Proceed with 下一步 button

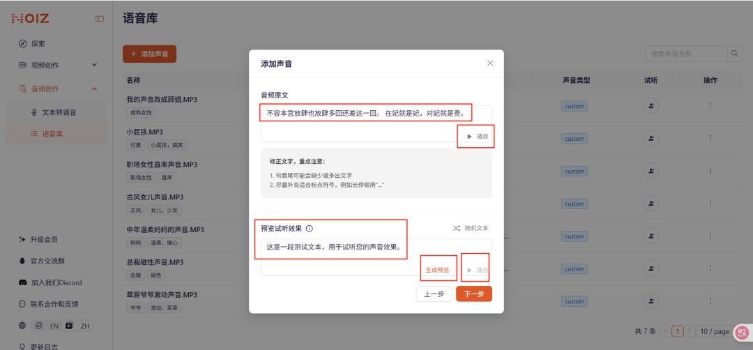[474, 294]
